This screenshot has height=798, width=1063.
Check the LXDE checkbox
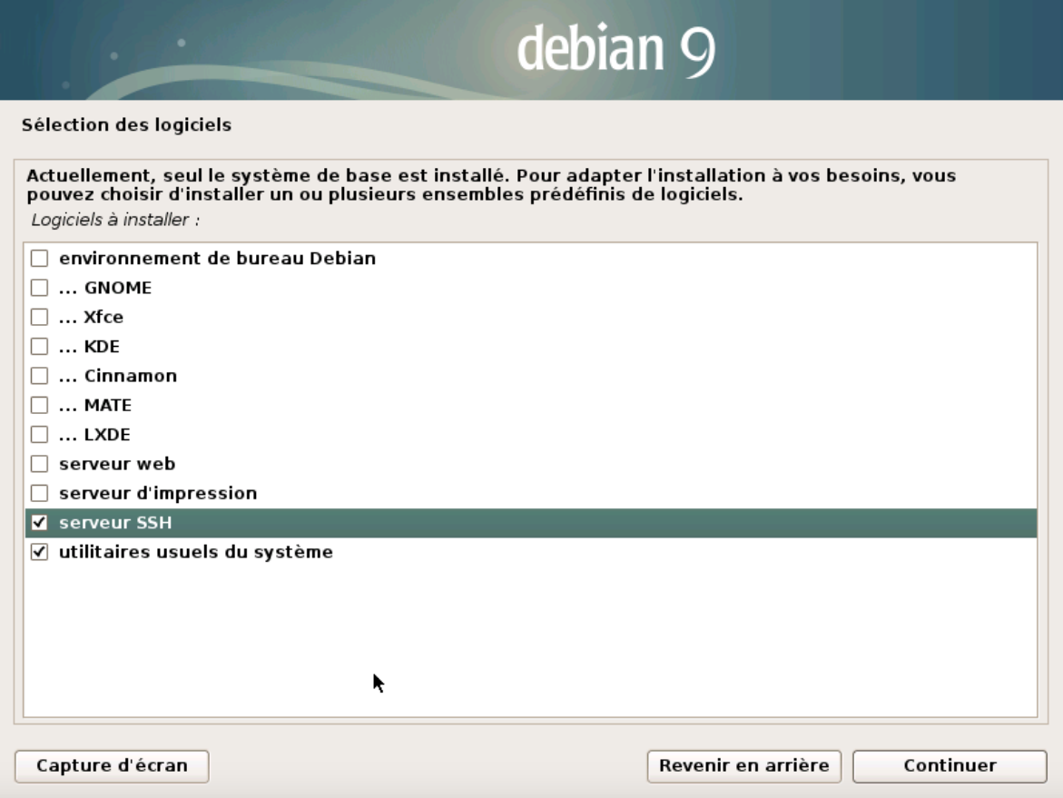click(x=39, y=434)
